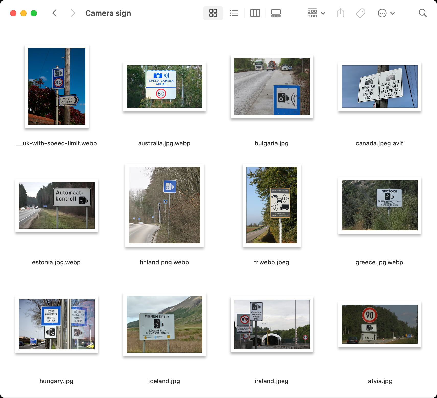This screenshot has width=437, height=398.
Task: Go back with the left chevron
Action: tap(54, 13)
